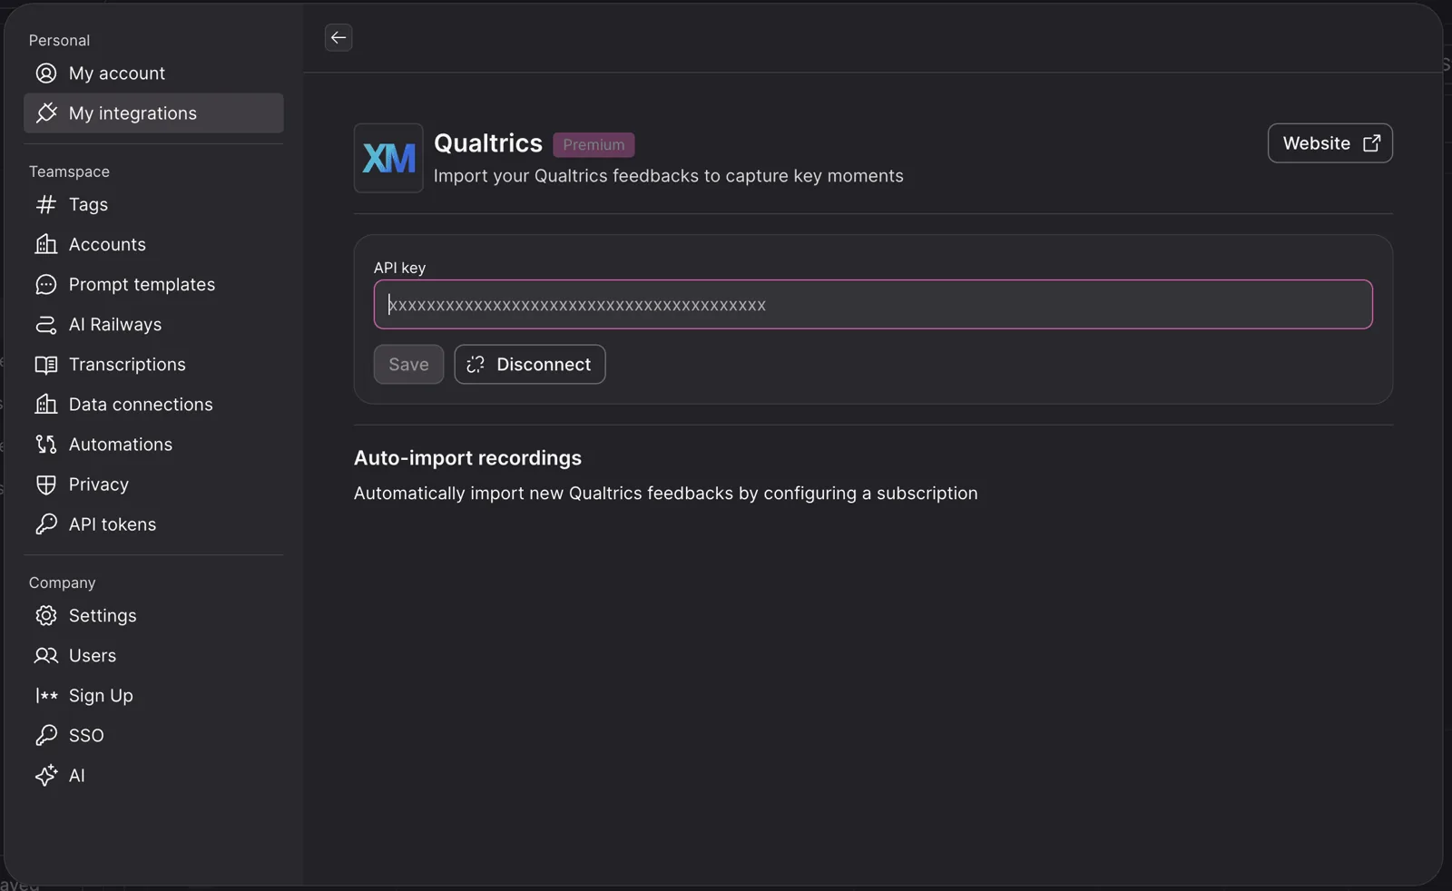
Task: Click the Personal section header
Action: pyautogui.click(x=59, y=41)
